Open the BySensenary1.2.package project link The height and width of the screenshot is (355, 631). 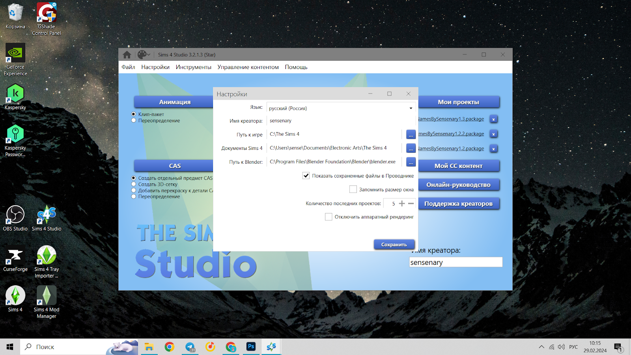pyautogui.click(x=451, y=149)
